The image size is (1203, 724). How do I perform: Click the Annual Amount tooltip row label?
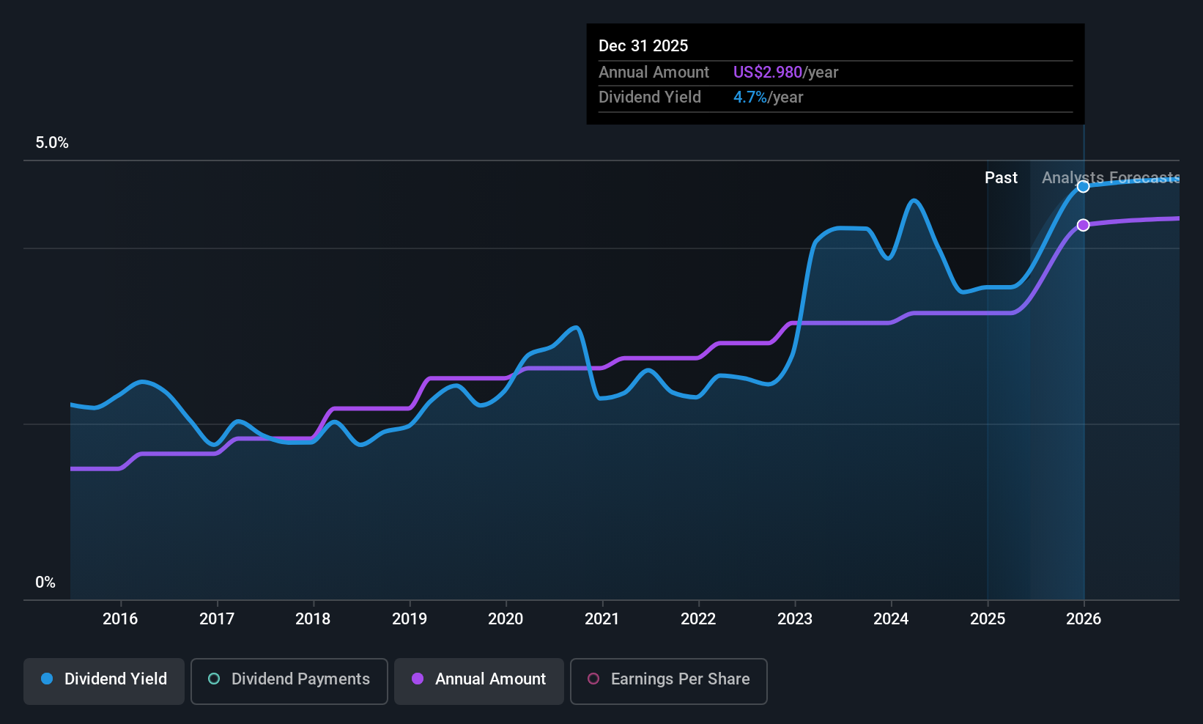point(654,73)
